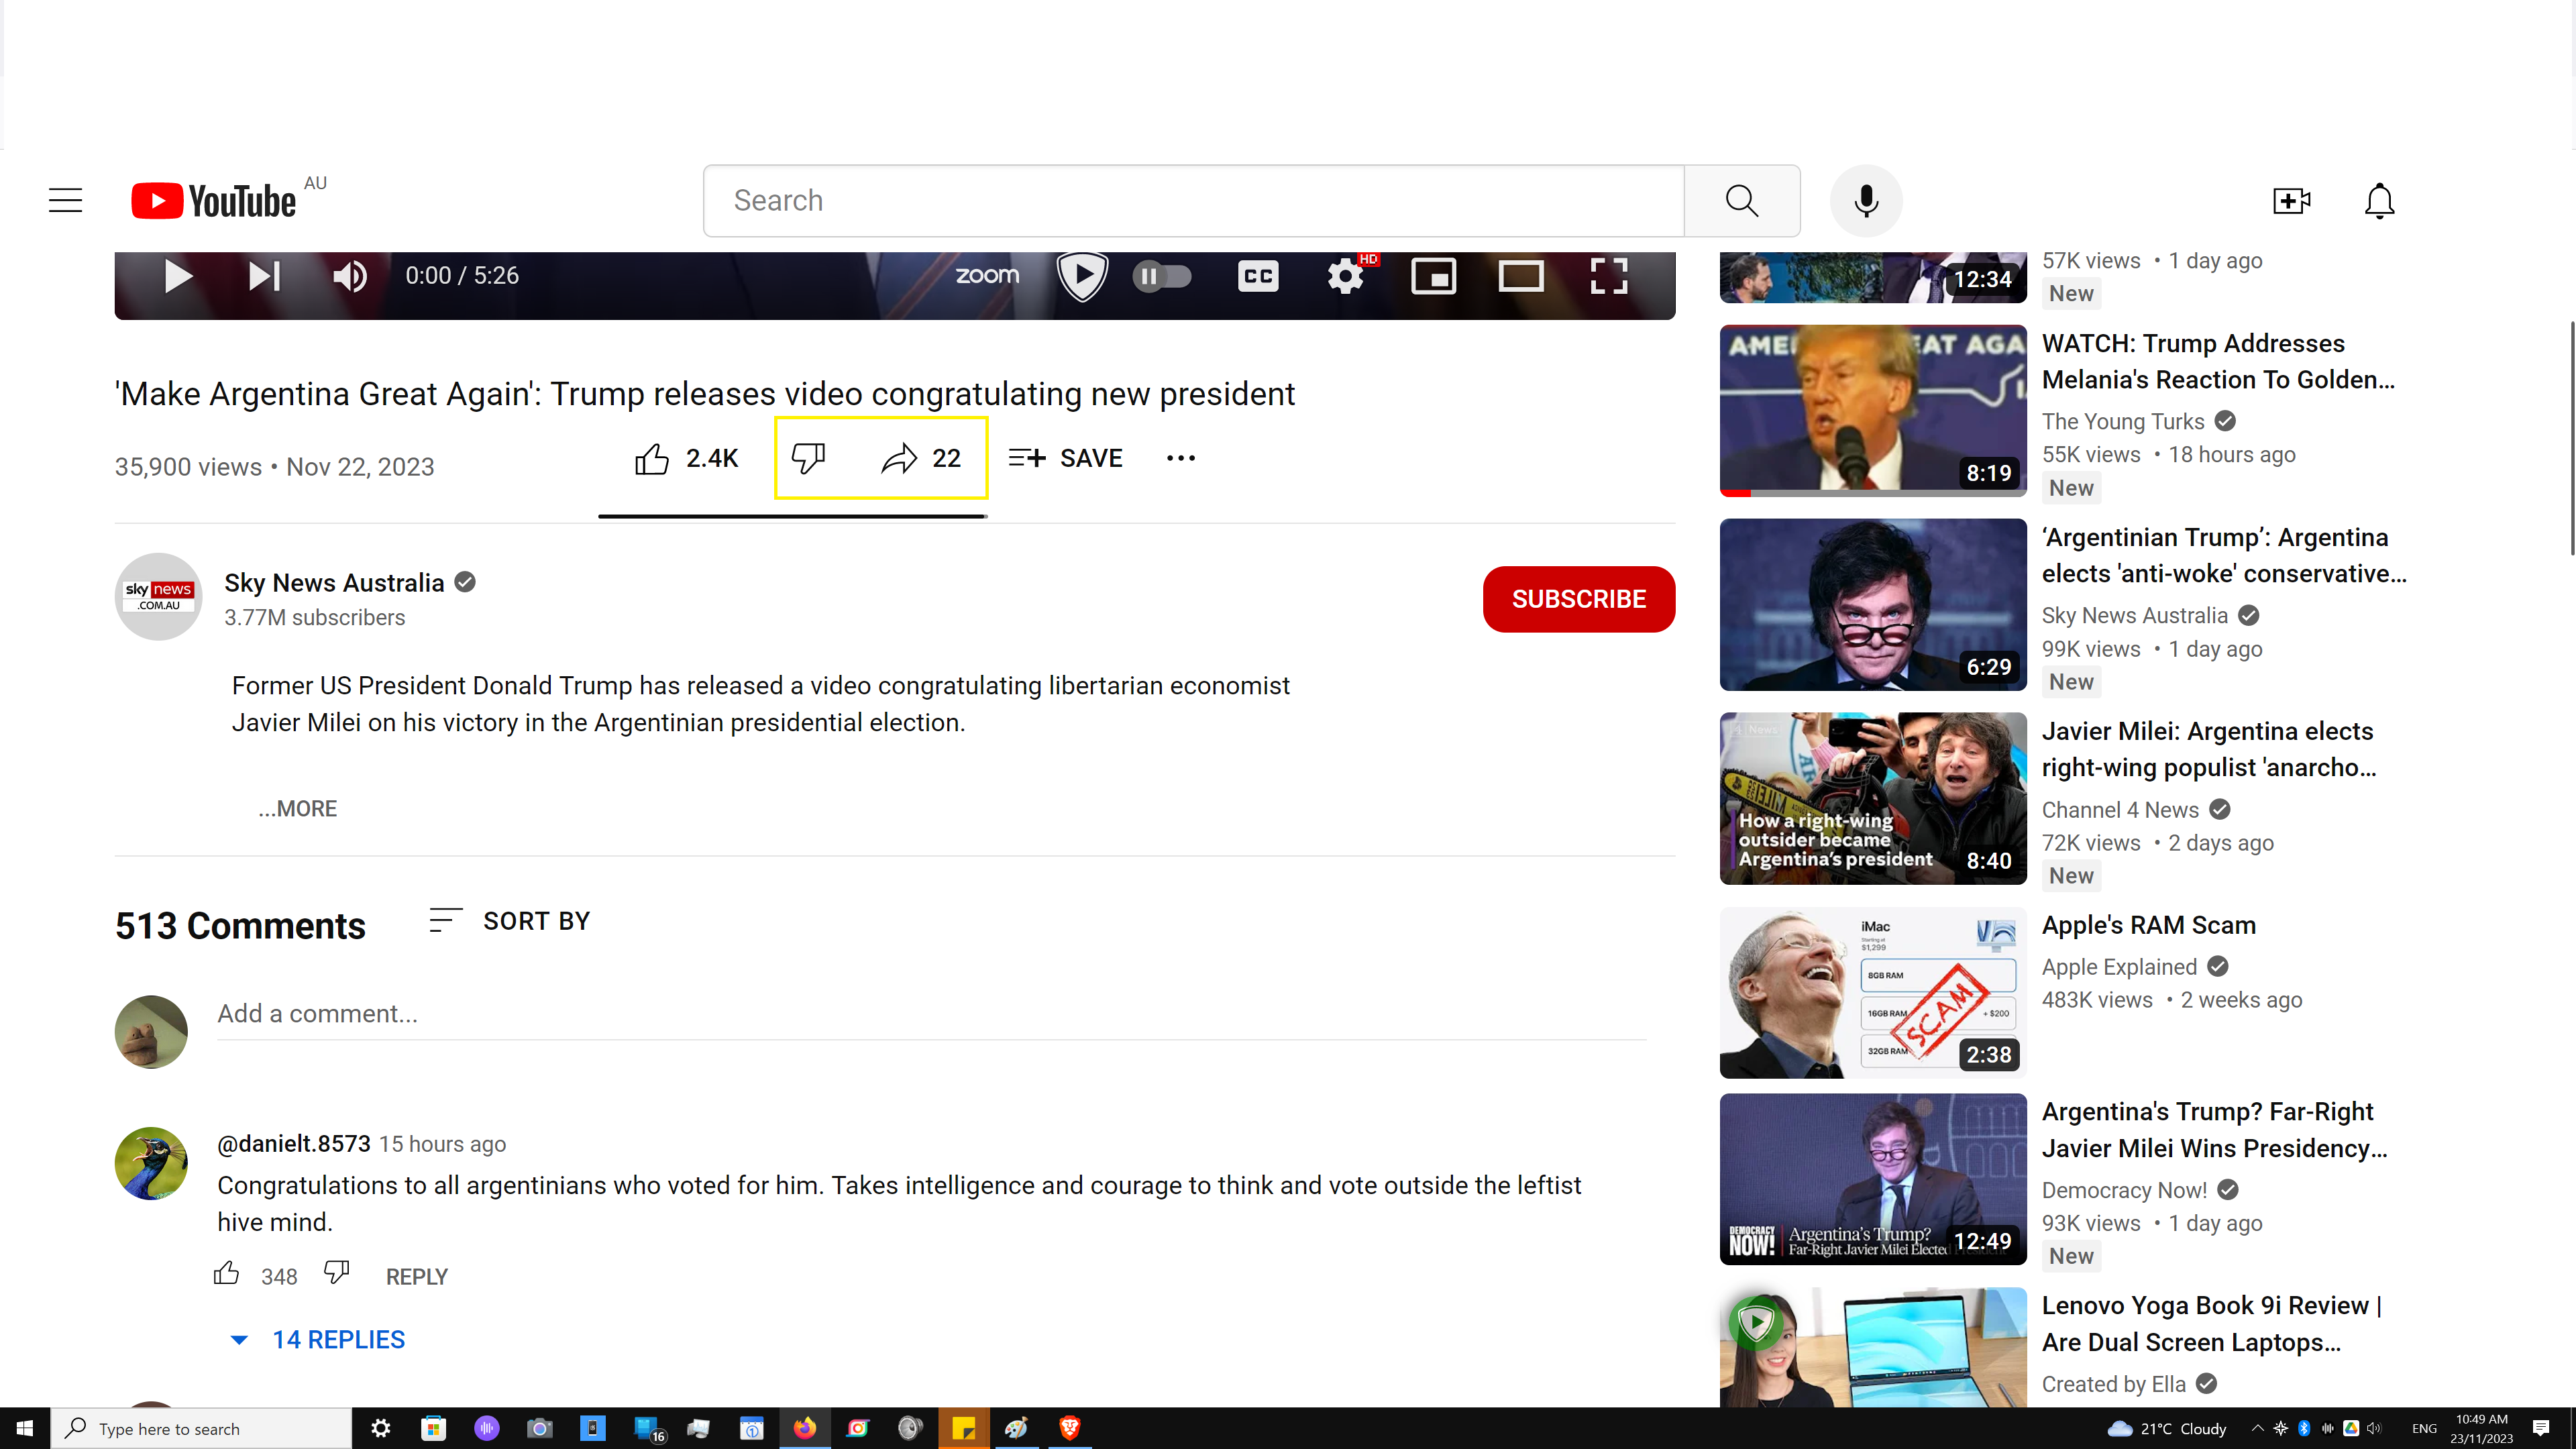This screenshot has width=2576, height=1449.
Task: Start a voice search
Action: coord(1866,200)
